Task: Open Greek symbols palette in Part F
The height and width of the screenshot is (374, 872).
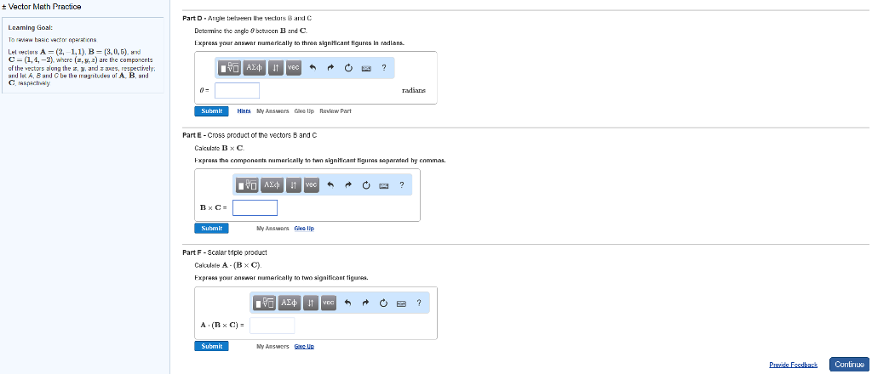Action: coord(290,302)
